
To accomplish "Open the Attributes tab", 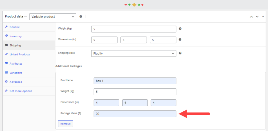I will pyautogui.click(x=29, y=63).
